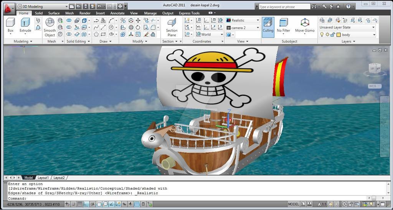Image resolution: width=393 pixels, height=210 pixels.
Task: Open the Realistic visual style dropdown
Action: click(x=243, y=20)
